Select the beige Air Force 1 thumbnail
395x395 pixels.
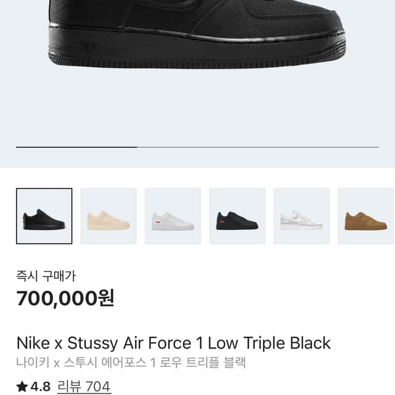108,216
